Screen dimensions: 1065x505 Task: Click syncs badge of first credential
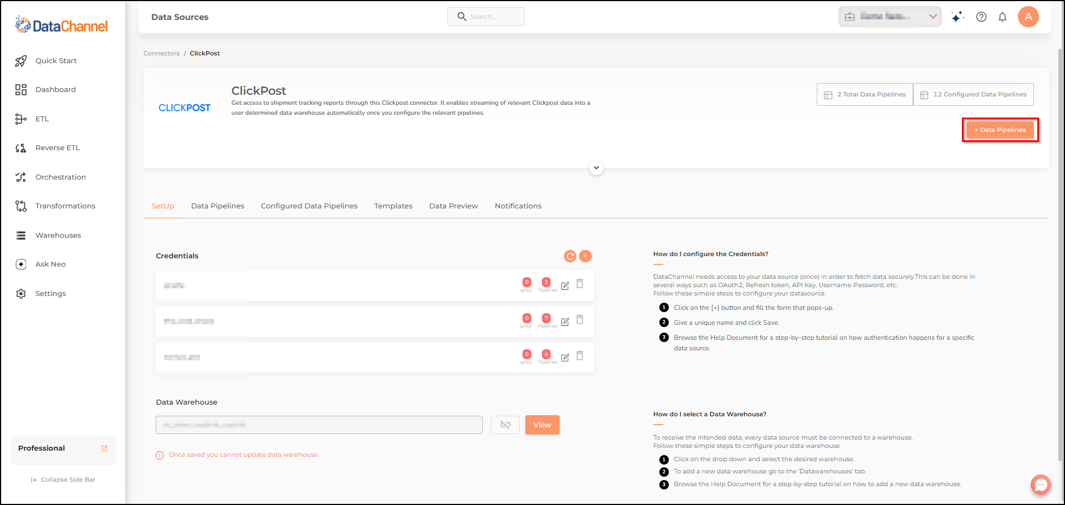point(527,282)
